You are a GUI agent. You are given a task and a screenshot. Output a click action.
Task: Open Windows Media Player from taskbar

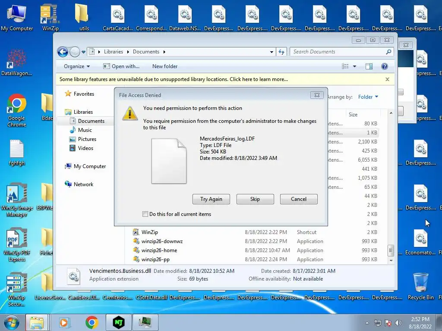(64, 322)
